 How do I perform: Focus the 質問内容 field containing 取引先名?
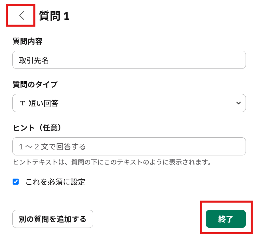click(x=129, y=60)
